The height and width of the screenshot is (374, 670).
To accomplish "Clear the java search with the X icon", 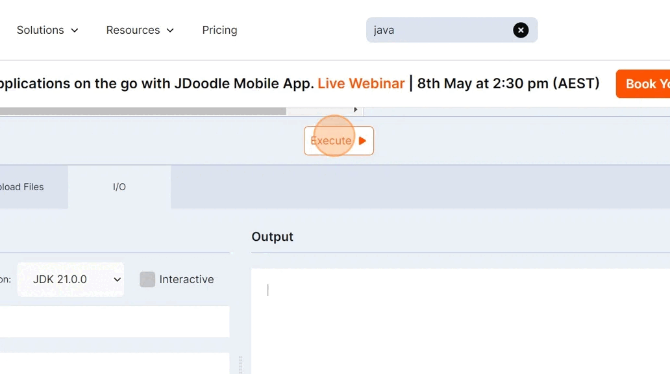I will pos(521,30).
